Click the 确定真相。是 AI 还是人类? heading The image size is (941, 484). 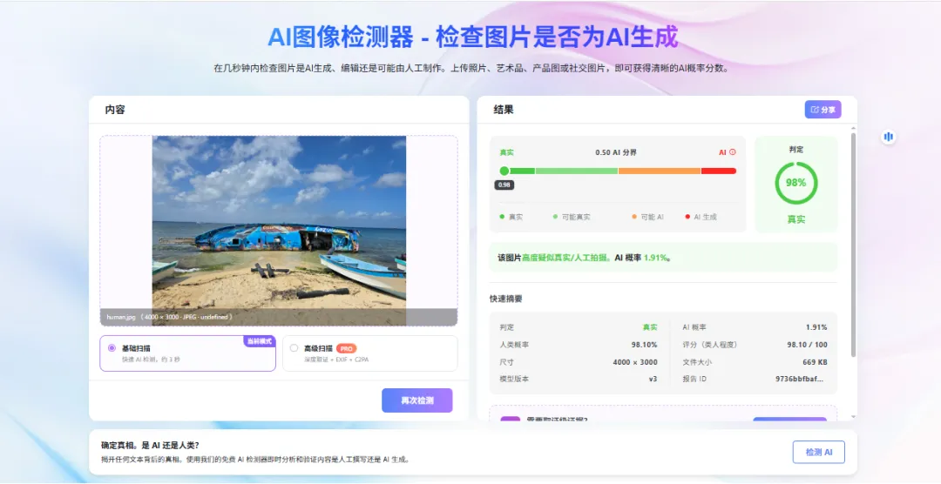(150, 446)
